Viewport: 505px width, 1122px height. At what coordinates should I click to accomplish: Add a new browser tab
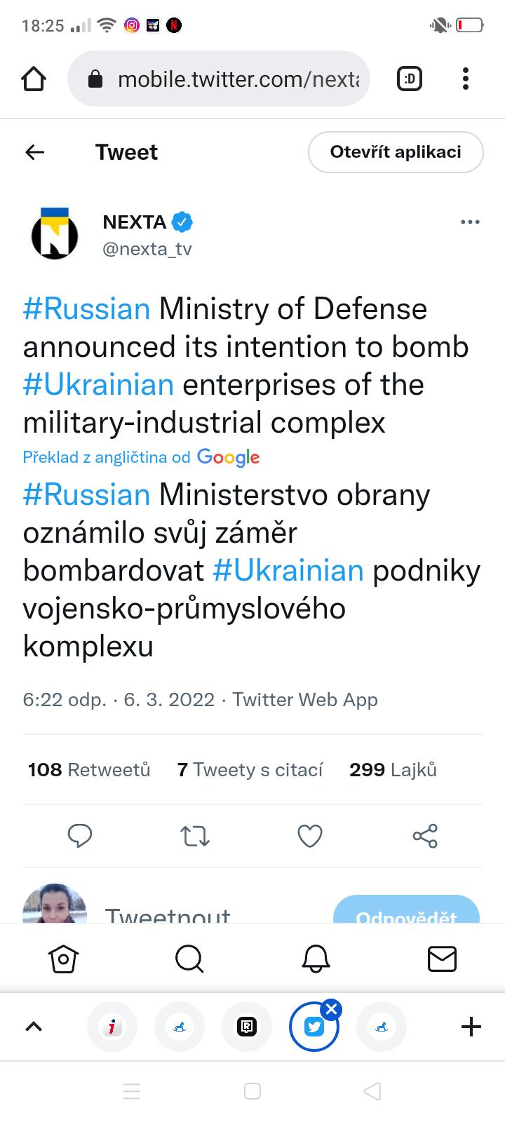(x=471, y=1027)
